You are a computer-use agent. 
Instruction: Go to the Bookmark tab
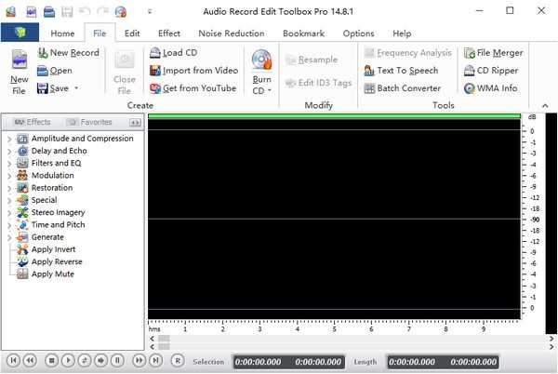(x=303, y=33)
